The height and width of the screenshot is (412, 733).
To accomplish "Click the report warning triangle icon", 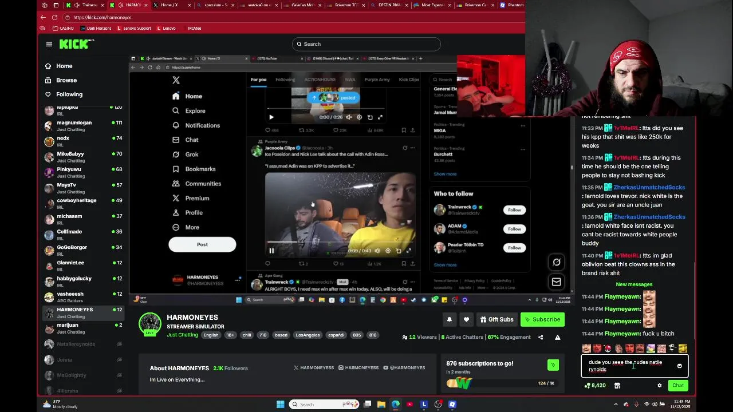I will pos(557,337).
